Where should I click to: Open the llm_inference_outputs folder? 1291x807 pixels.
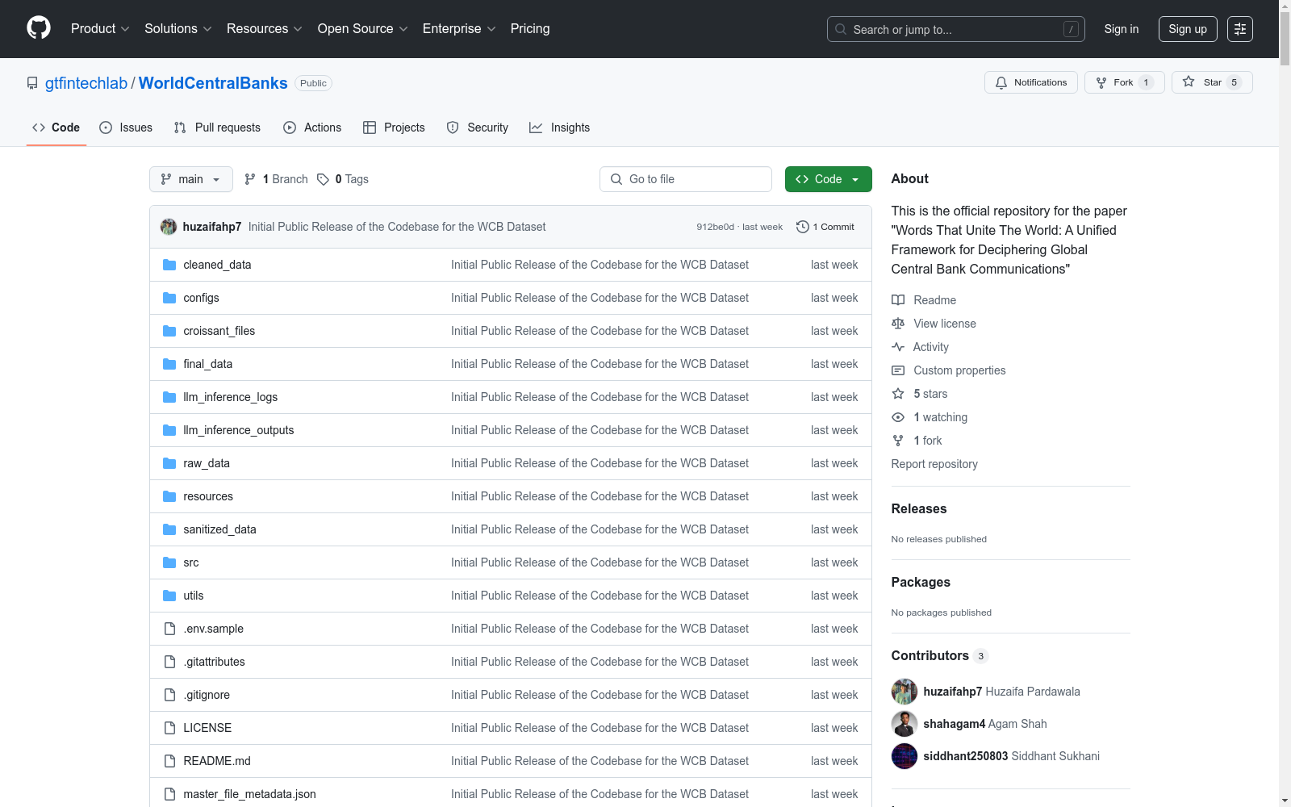click(x=239, y=430)
